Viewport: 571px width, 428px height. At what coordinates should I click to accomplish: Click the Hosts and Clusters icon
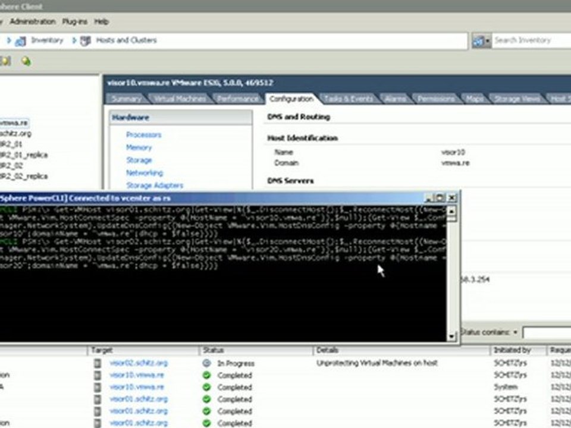point(85,41)
